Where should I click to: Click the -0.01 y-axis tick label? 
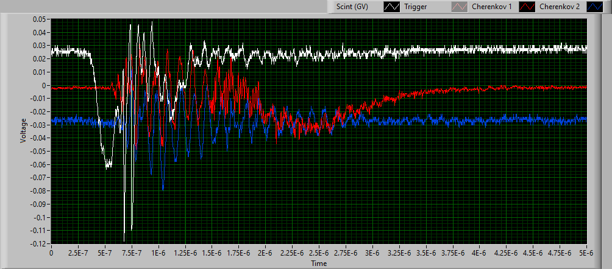point(40,98)
